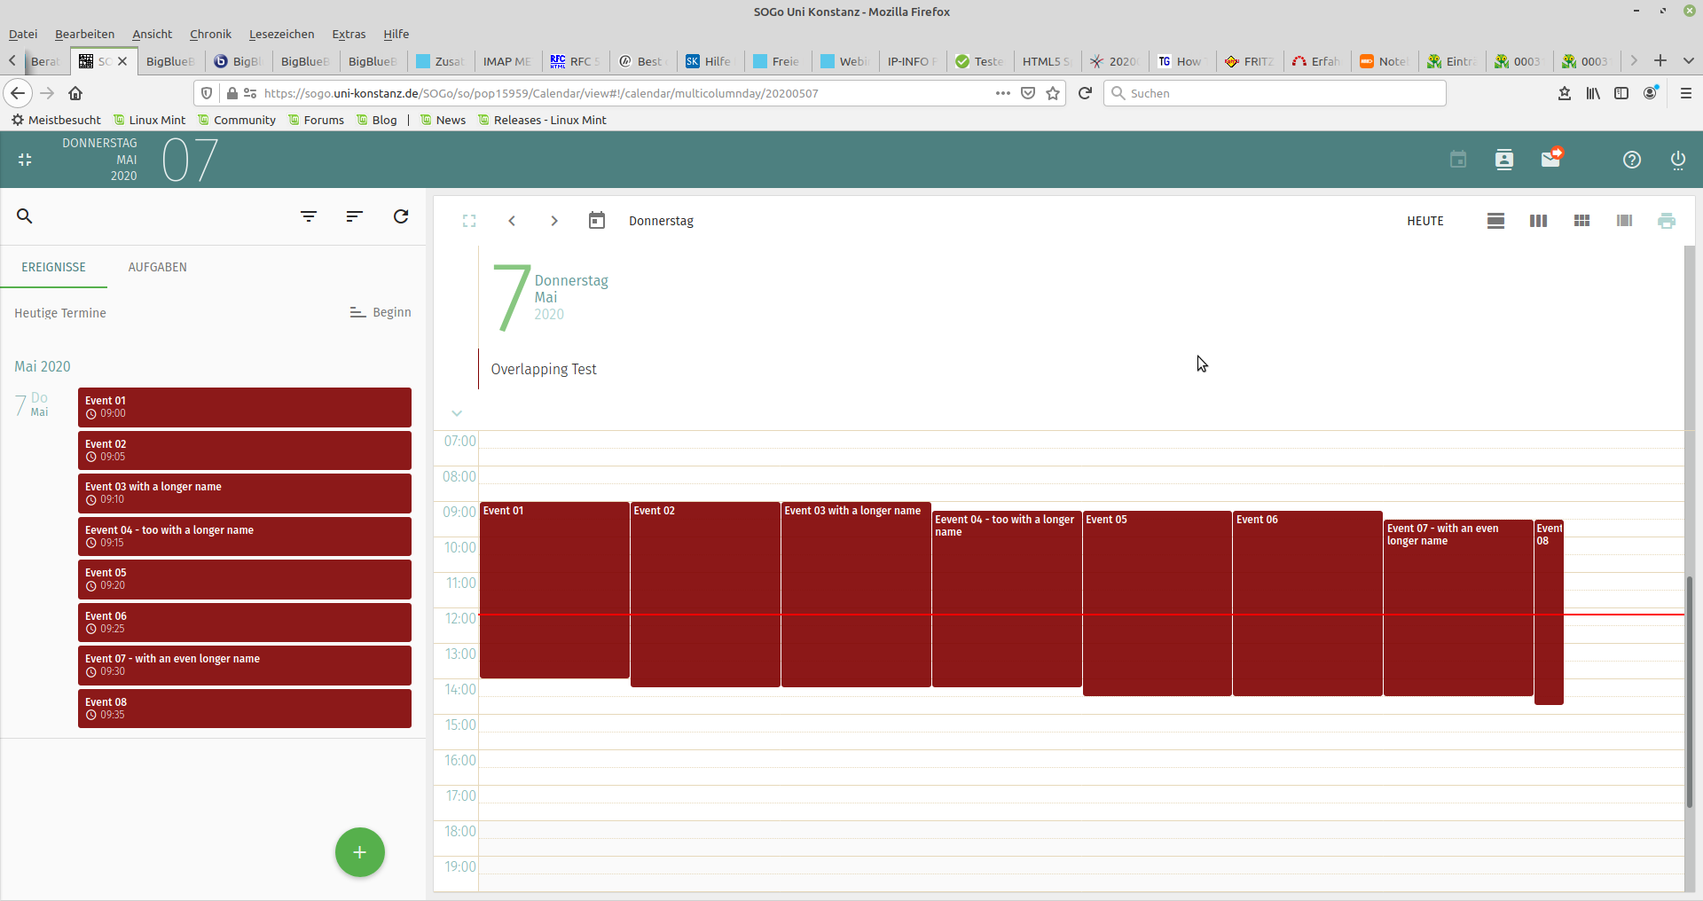Toggle fullscreen calendar view
Viewport: 1703px width, 901px height.
pos(469,221)
